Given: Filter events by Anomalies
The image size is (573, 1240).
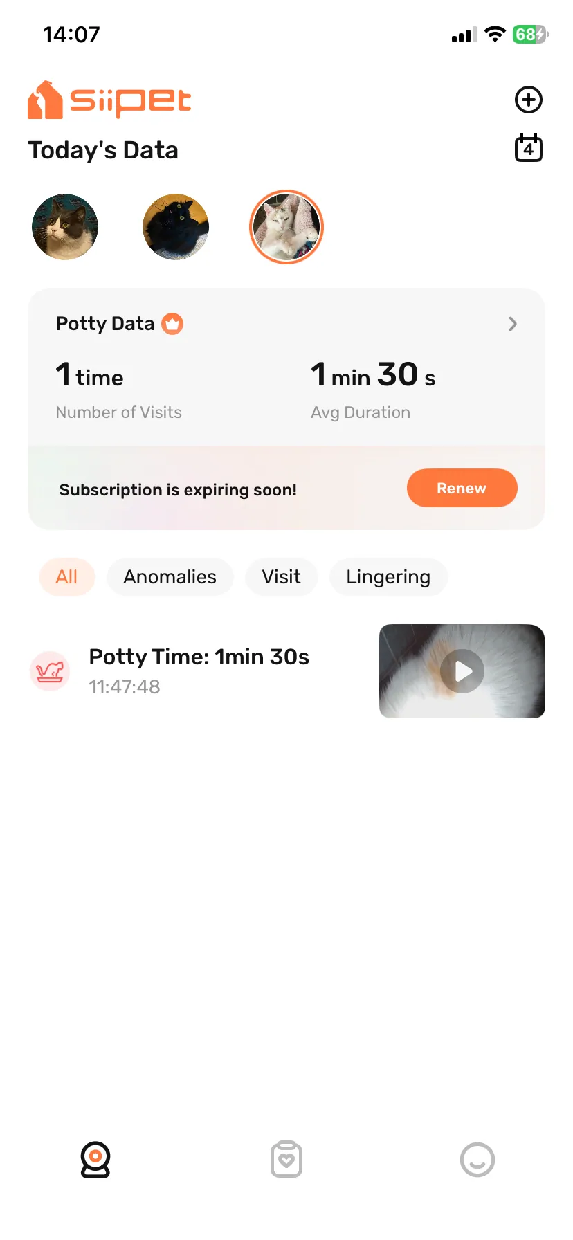Looking at the screenshot, I should pyautogui.click(x=170, y=577).
